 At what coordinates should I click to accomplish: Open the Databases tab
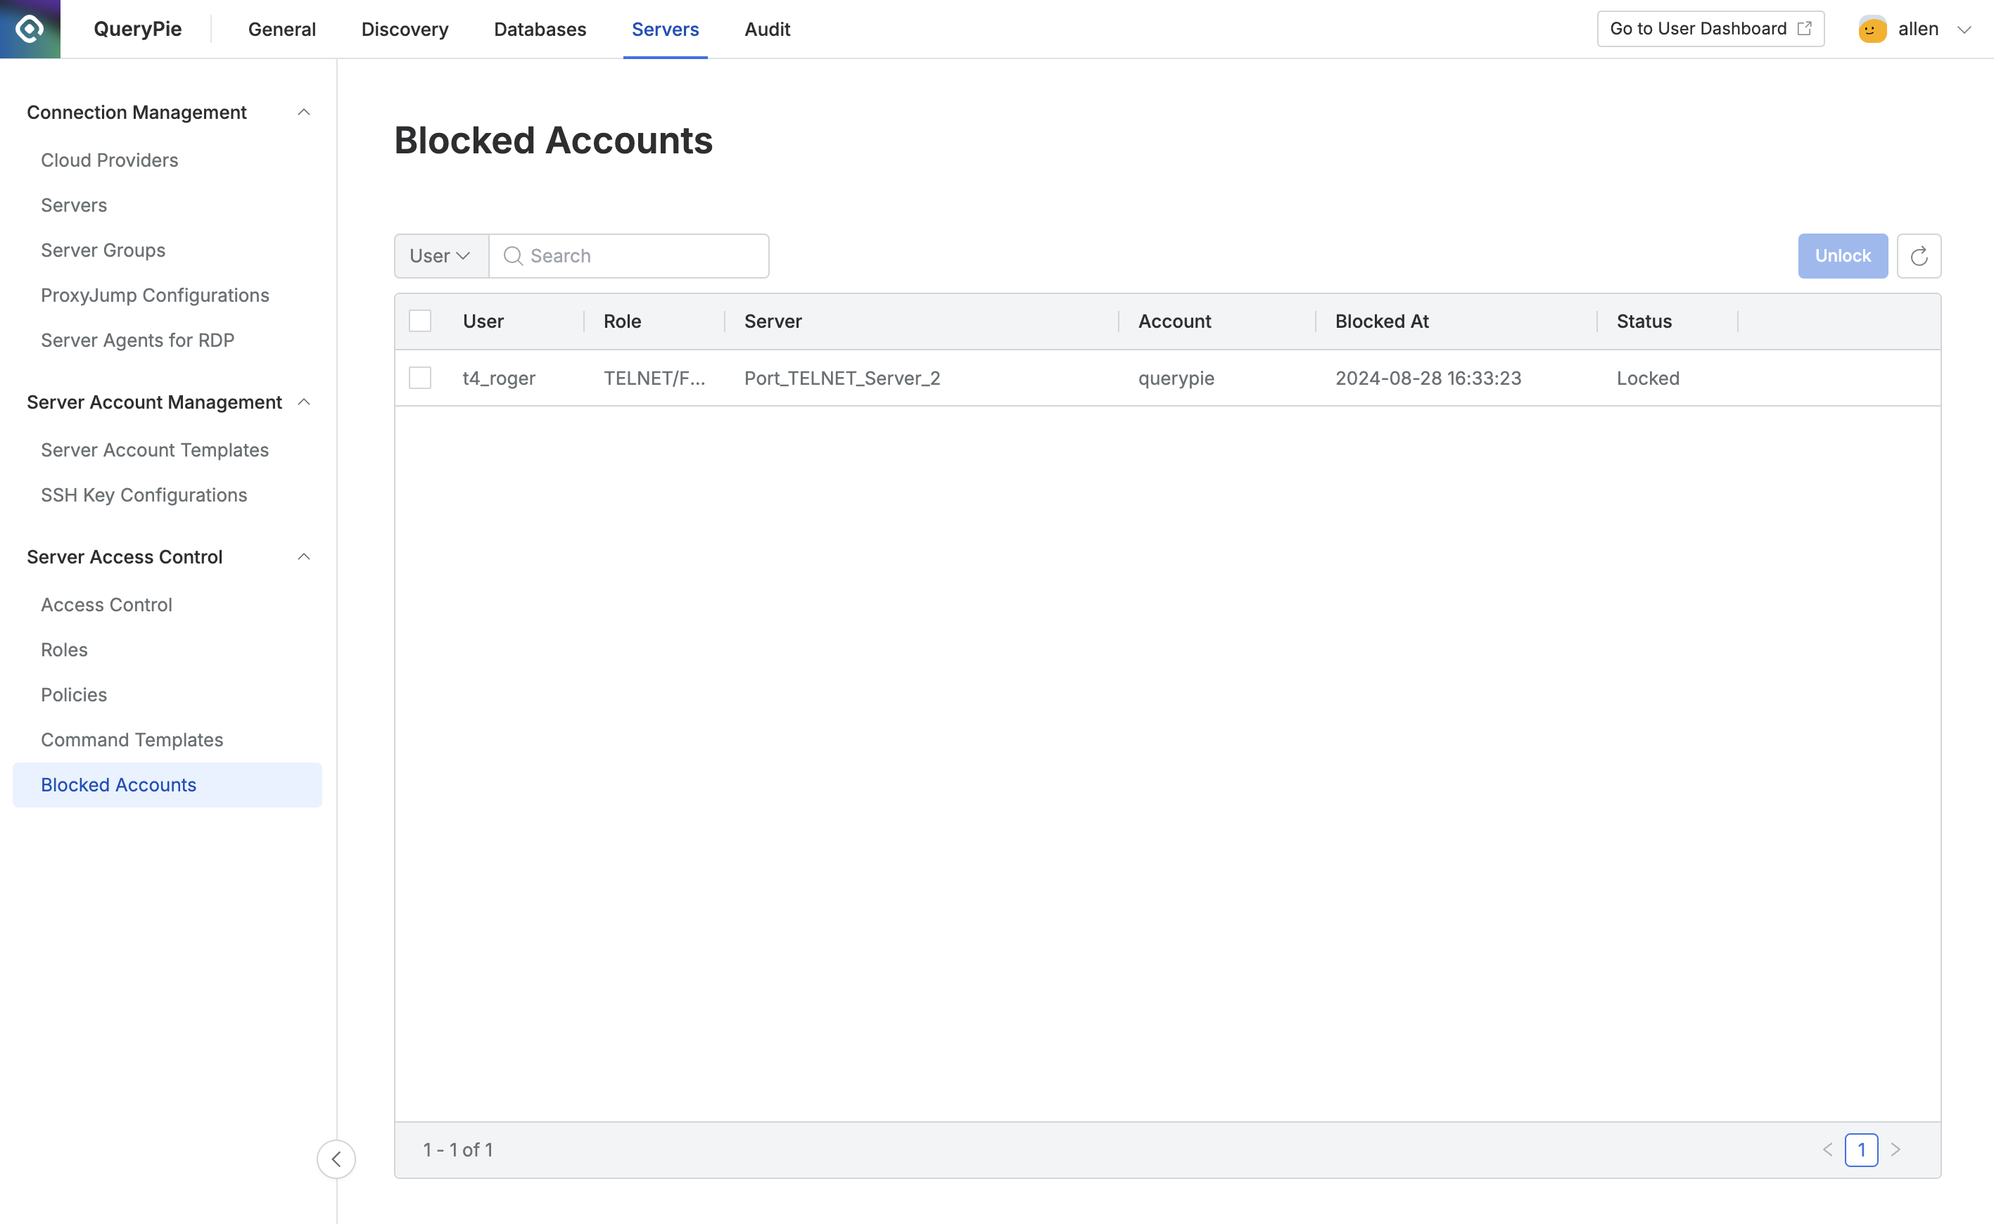coord(539,29)
